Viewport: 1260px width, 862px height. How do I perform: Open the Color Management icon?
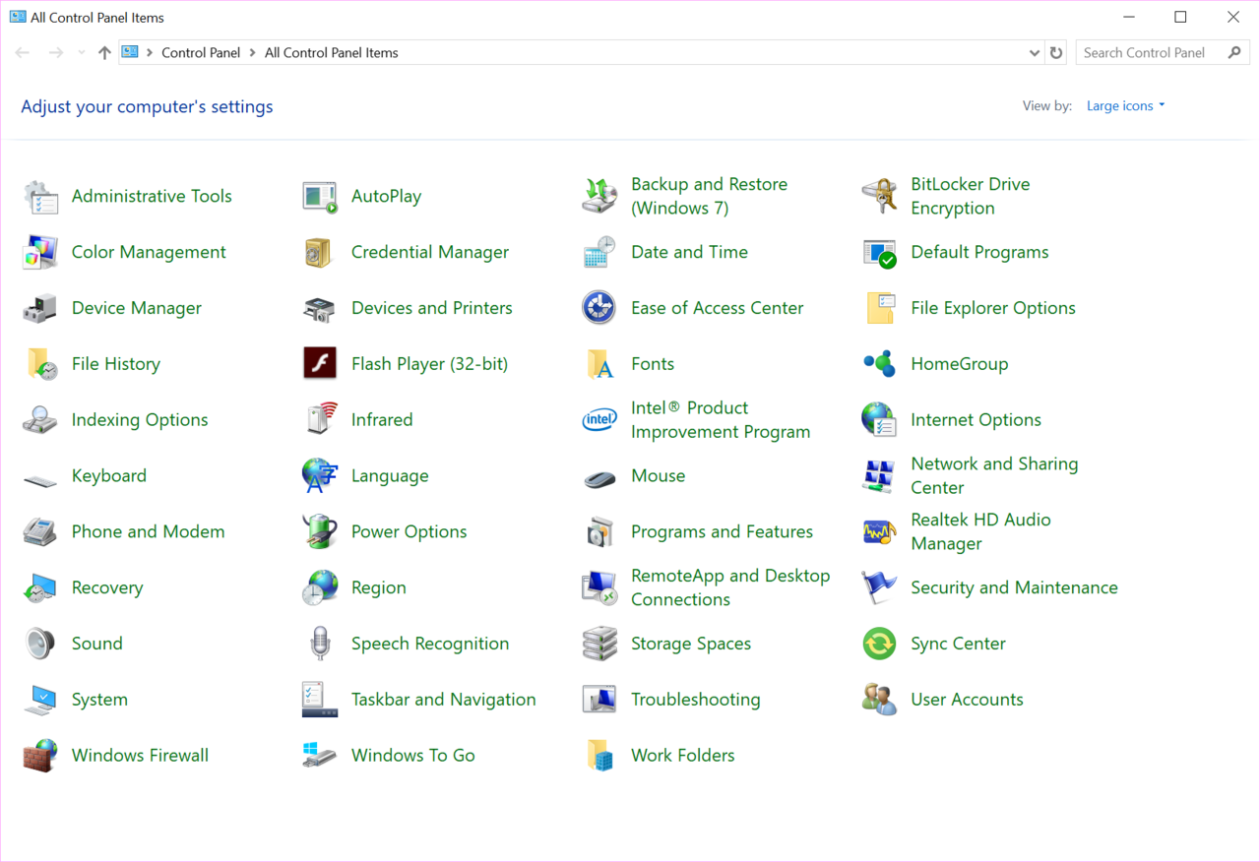coord(40,253)
